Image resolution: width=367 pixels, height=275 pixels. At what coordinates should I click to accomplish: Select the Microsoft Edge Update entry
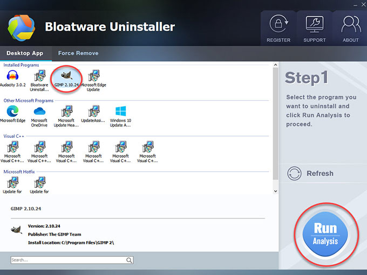93,81
